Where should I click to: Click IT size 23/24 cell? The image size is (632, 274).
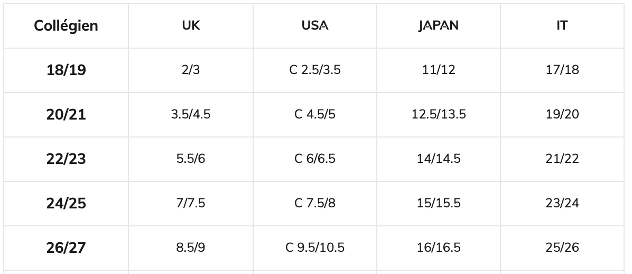(x=562, y=204)
